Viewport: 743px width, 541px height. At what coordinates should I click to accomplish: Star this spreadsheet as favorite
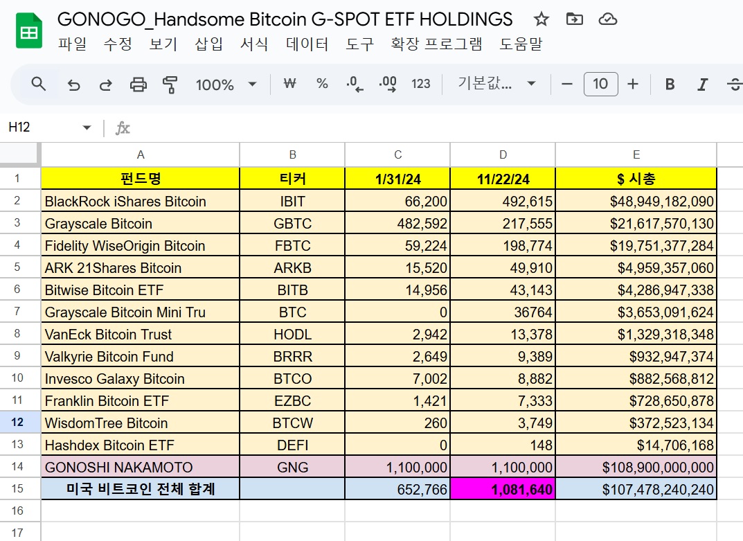(541, 20)
